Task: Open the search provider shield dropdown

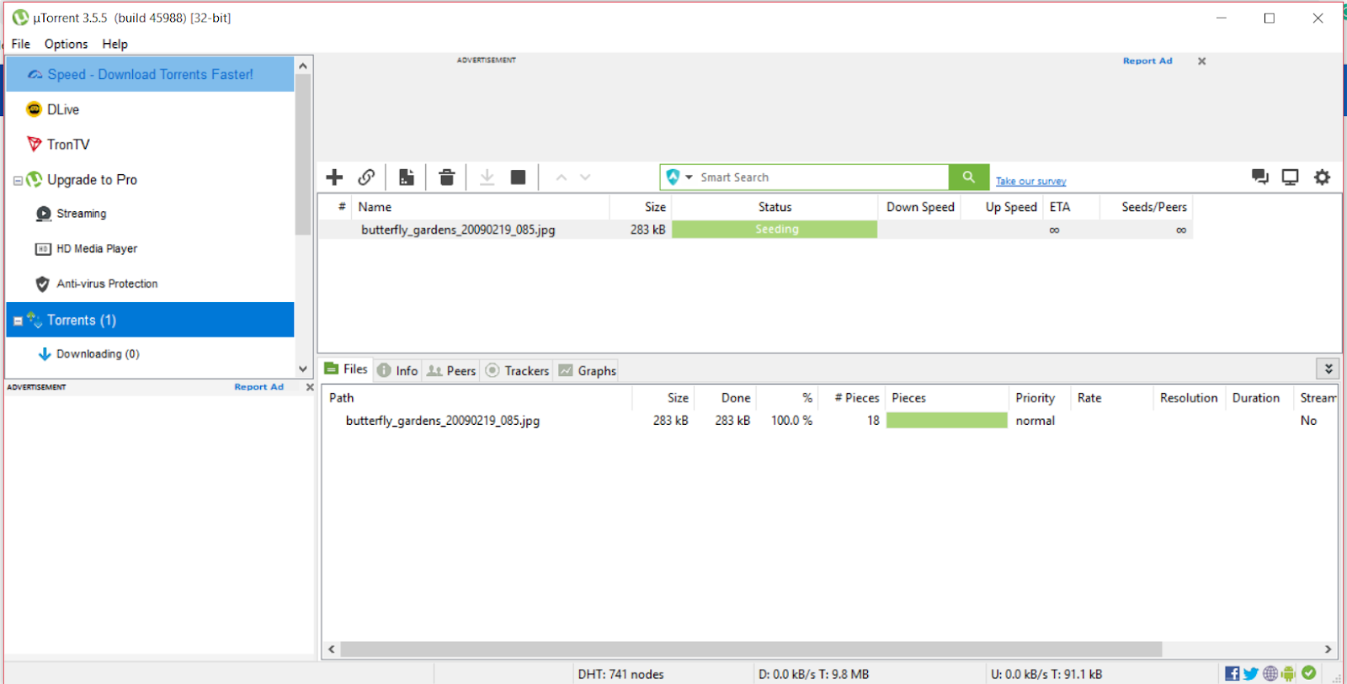Action: [x=679, y=178]
